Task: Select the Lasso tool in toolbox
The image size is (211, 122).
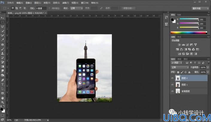Action: (x=2, y=27)
